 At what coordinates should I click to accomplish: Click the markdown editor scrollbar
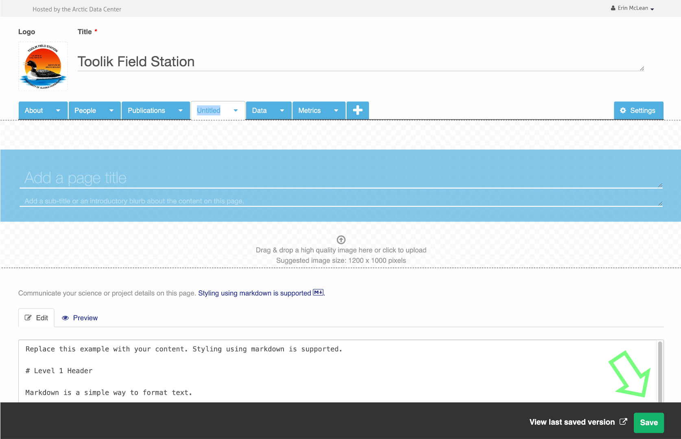660,371
